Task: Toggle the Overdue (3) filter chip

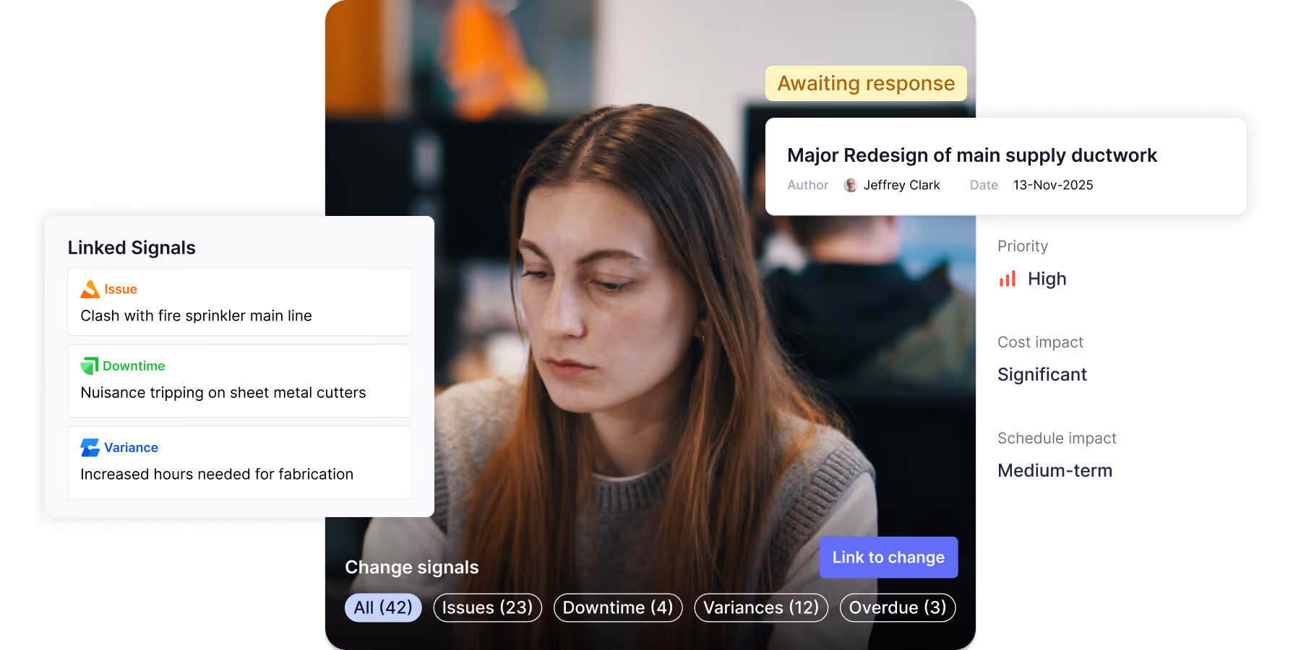Action: (x=897, y=607)
